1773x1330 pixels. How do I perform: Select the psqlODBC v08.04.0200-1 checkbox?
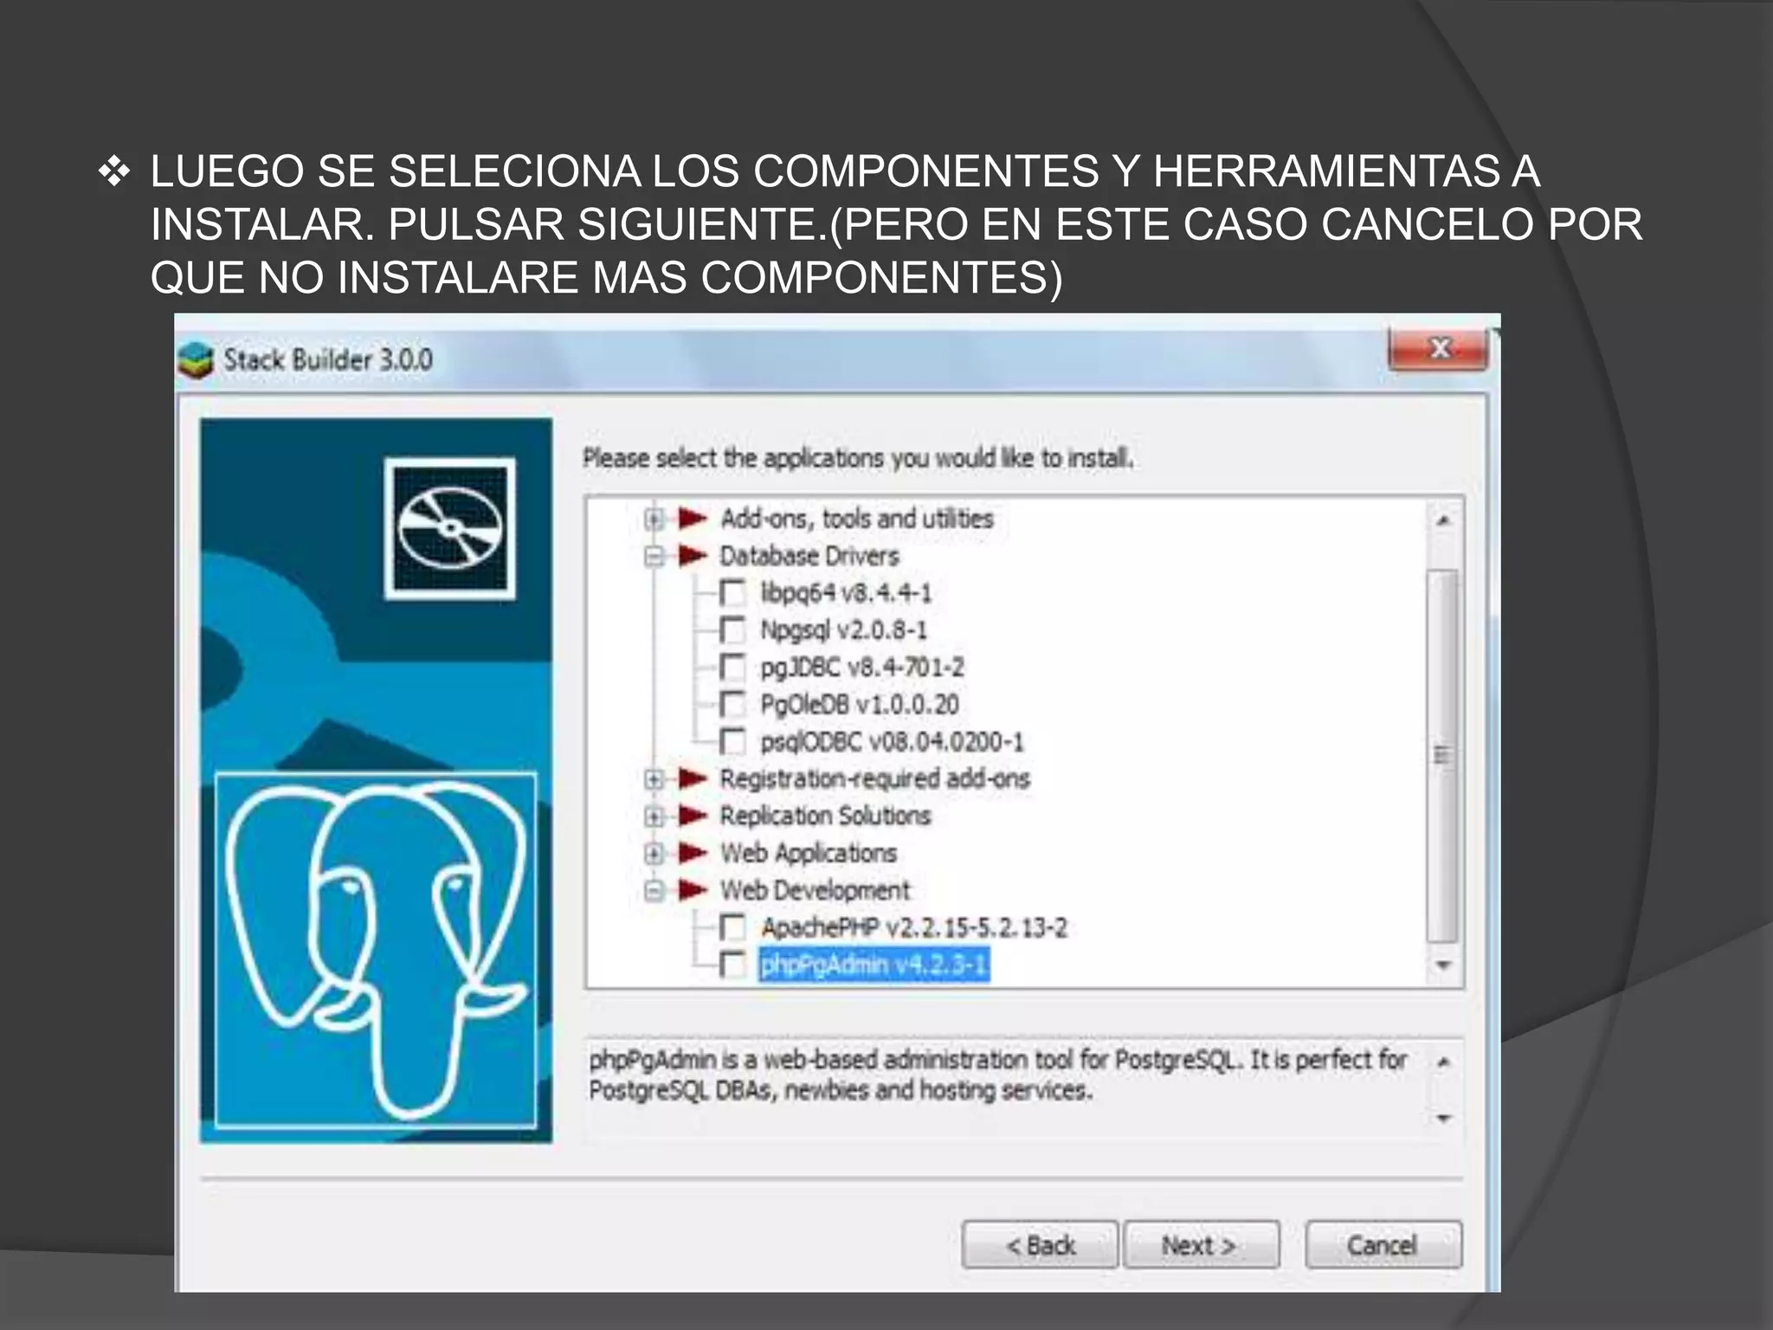click(732, 742)
